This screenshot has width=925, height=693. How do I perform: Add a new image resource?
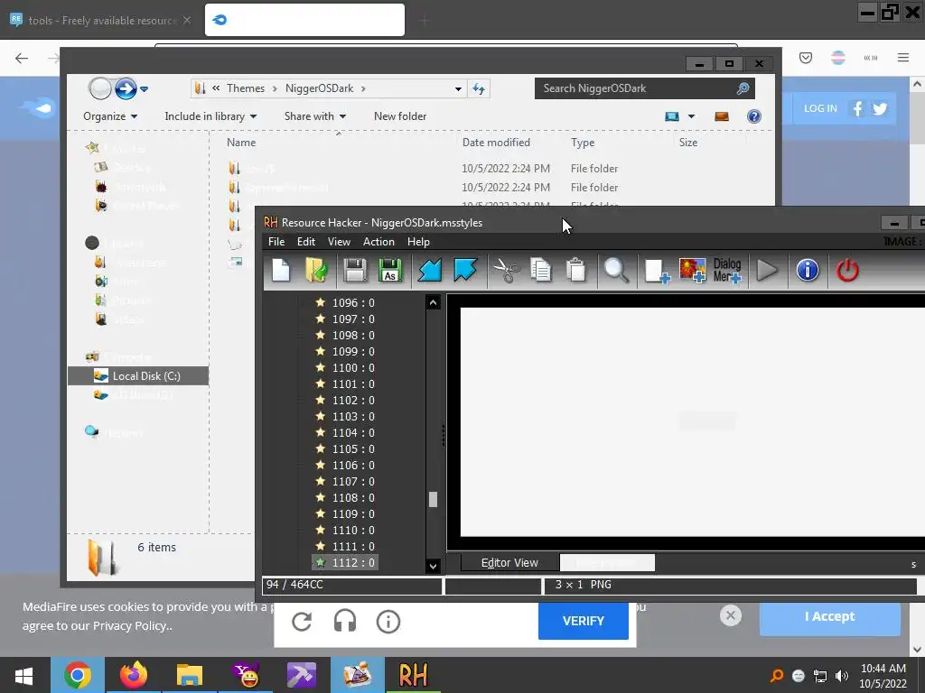(x=693, y=271)
